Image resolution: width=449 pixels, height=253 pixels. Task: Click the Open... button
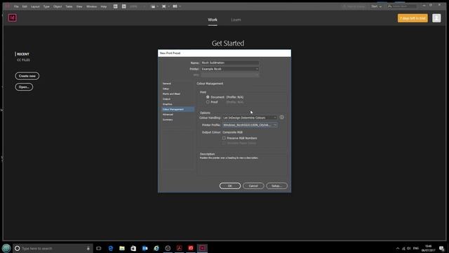24,87
